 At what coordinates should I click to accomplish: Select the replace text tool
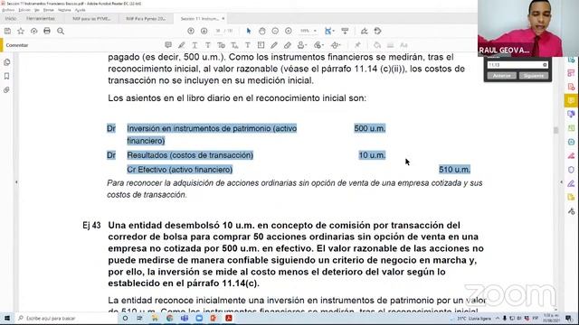click(x=221, y=45)
